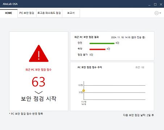Viewport: 164px width, 130px height.
Task: Click the red warning triangle icon
Action: pyautogui.click(x=39, y=53)
